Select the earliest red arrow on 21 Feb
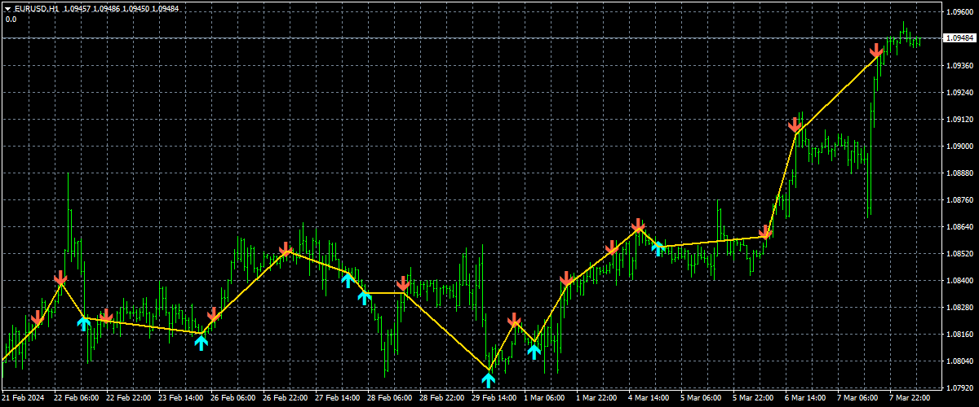This screenshot has height=407, width=979. pyautogui.click(x=37, y=317)
